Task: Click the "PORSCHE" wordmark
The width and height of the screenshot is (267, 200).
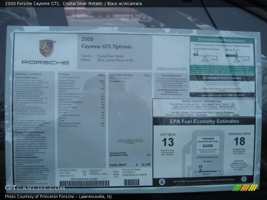Action: (45, 62)
